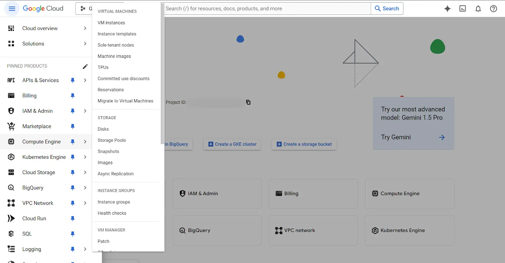505x263 pixels.
Task: Expand the Kubernetes Engine submenu chevron
Action: [85, 157]
